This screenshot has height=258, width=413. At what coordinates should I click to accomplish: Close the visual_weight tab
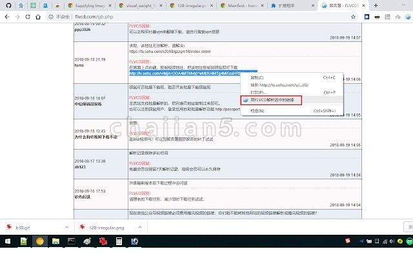pyautogui.click(x=161, y=5)
